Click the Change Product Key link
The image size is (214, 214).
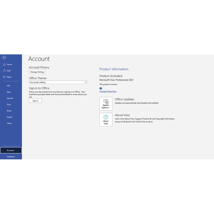108,91
